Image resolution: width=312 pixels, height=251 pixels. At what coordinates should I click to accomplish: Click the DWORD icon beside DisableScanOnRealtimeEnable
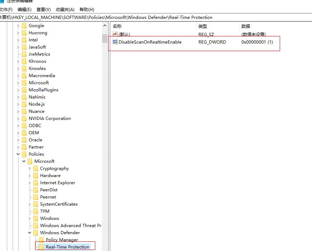[115, 42]
